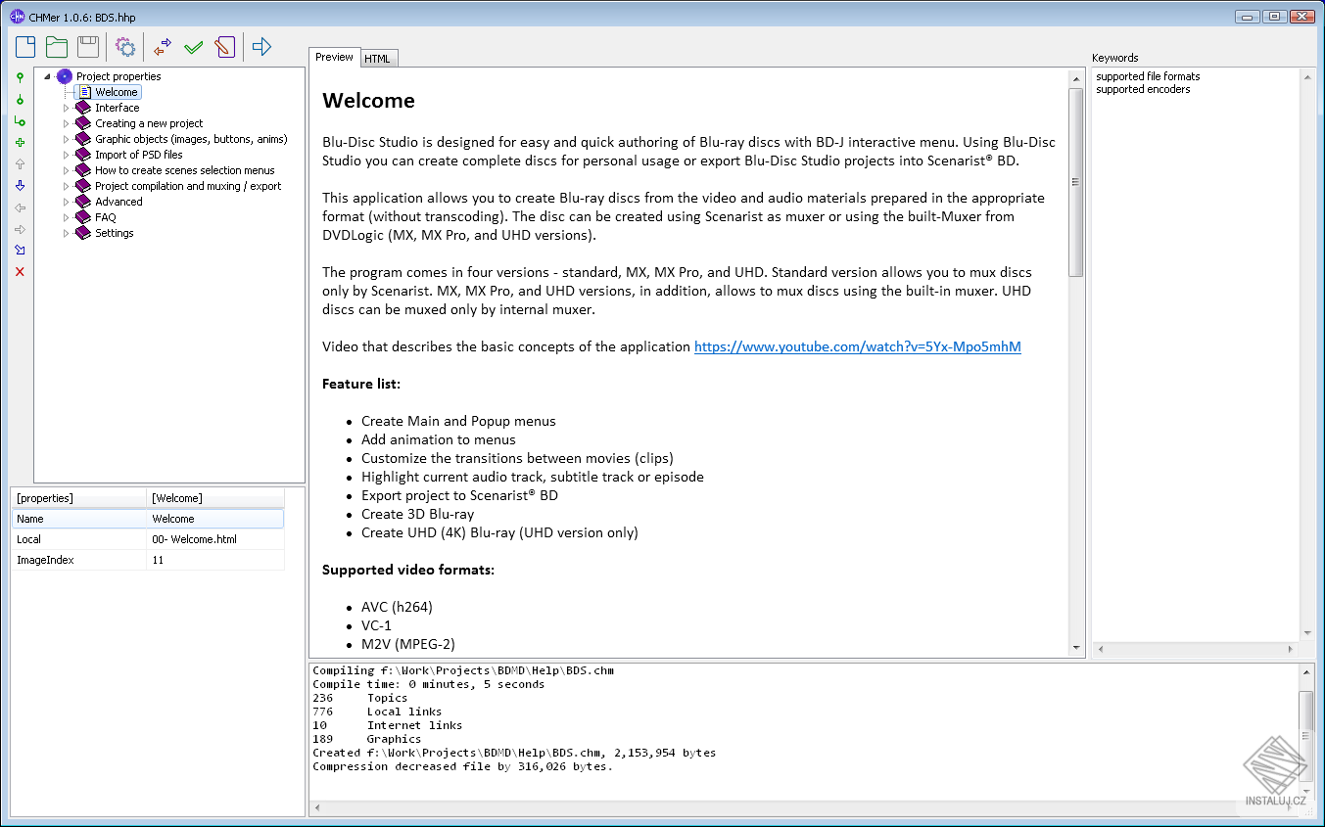The width and height of the screenshot is (1325, 827).
Task: Click the preview pane scroll-down arrow
Action: click(x=1076, y=647)
